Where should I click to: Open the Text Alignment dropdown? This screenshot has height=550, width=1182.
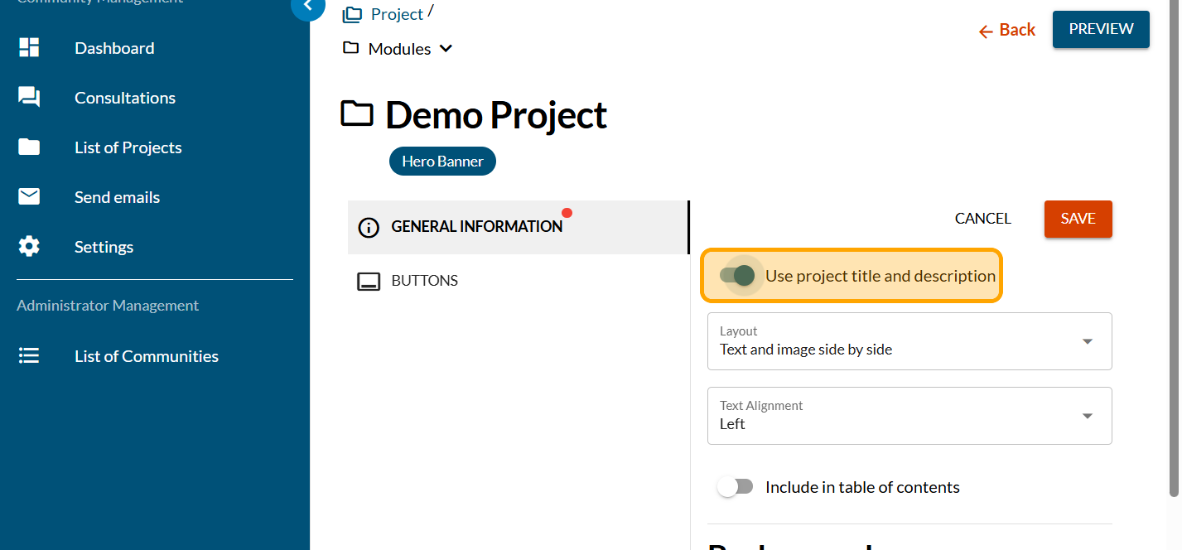coord(909,416)
